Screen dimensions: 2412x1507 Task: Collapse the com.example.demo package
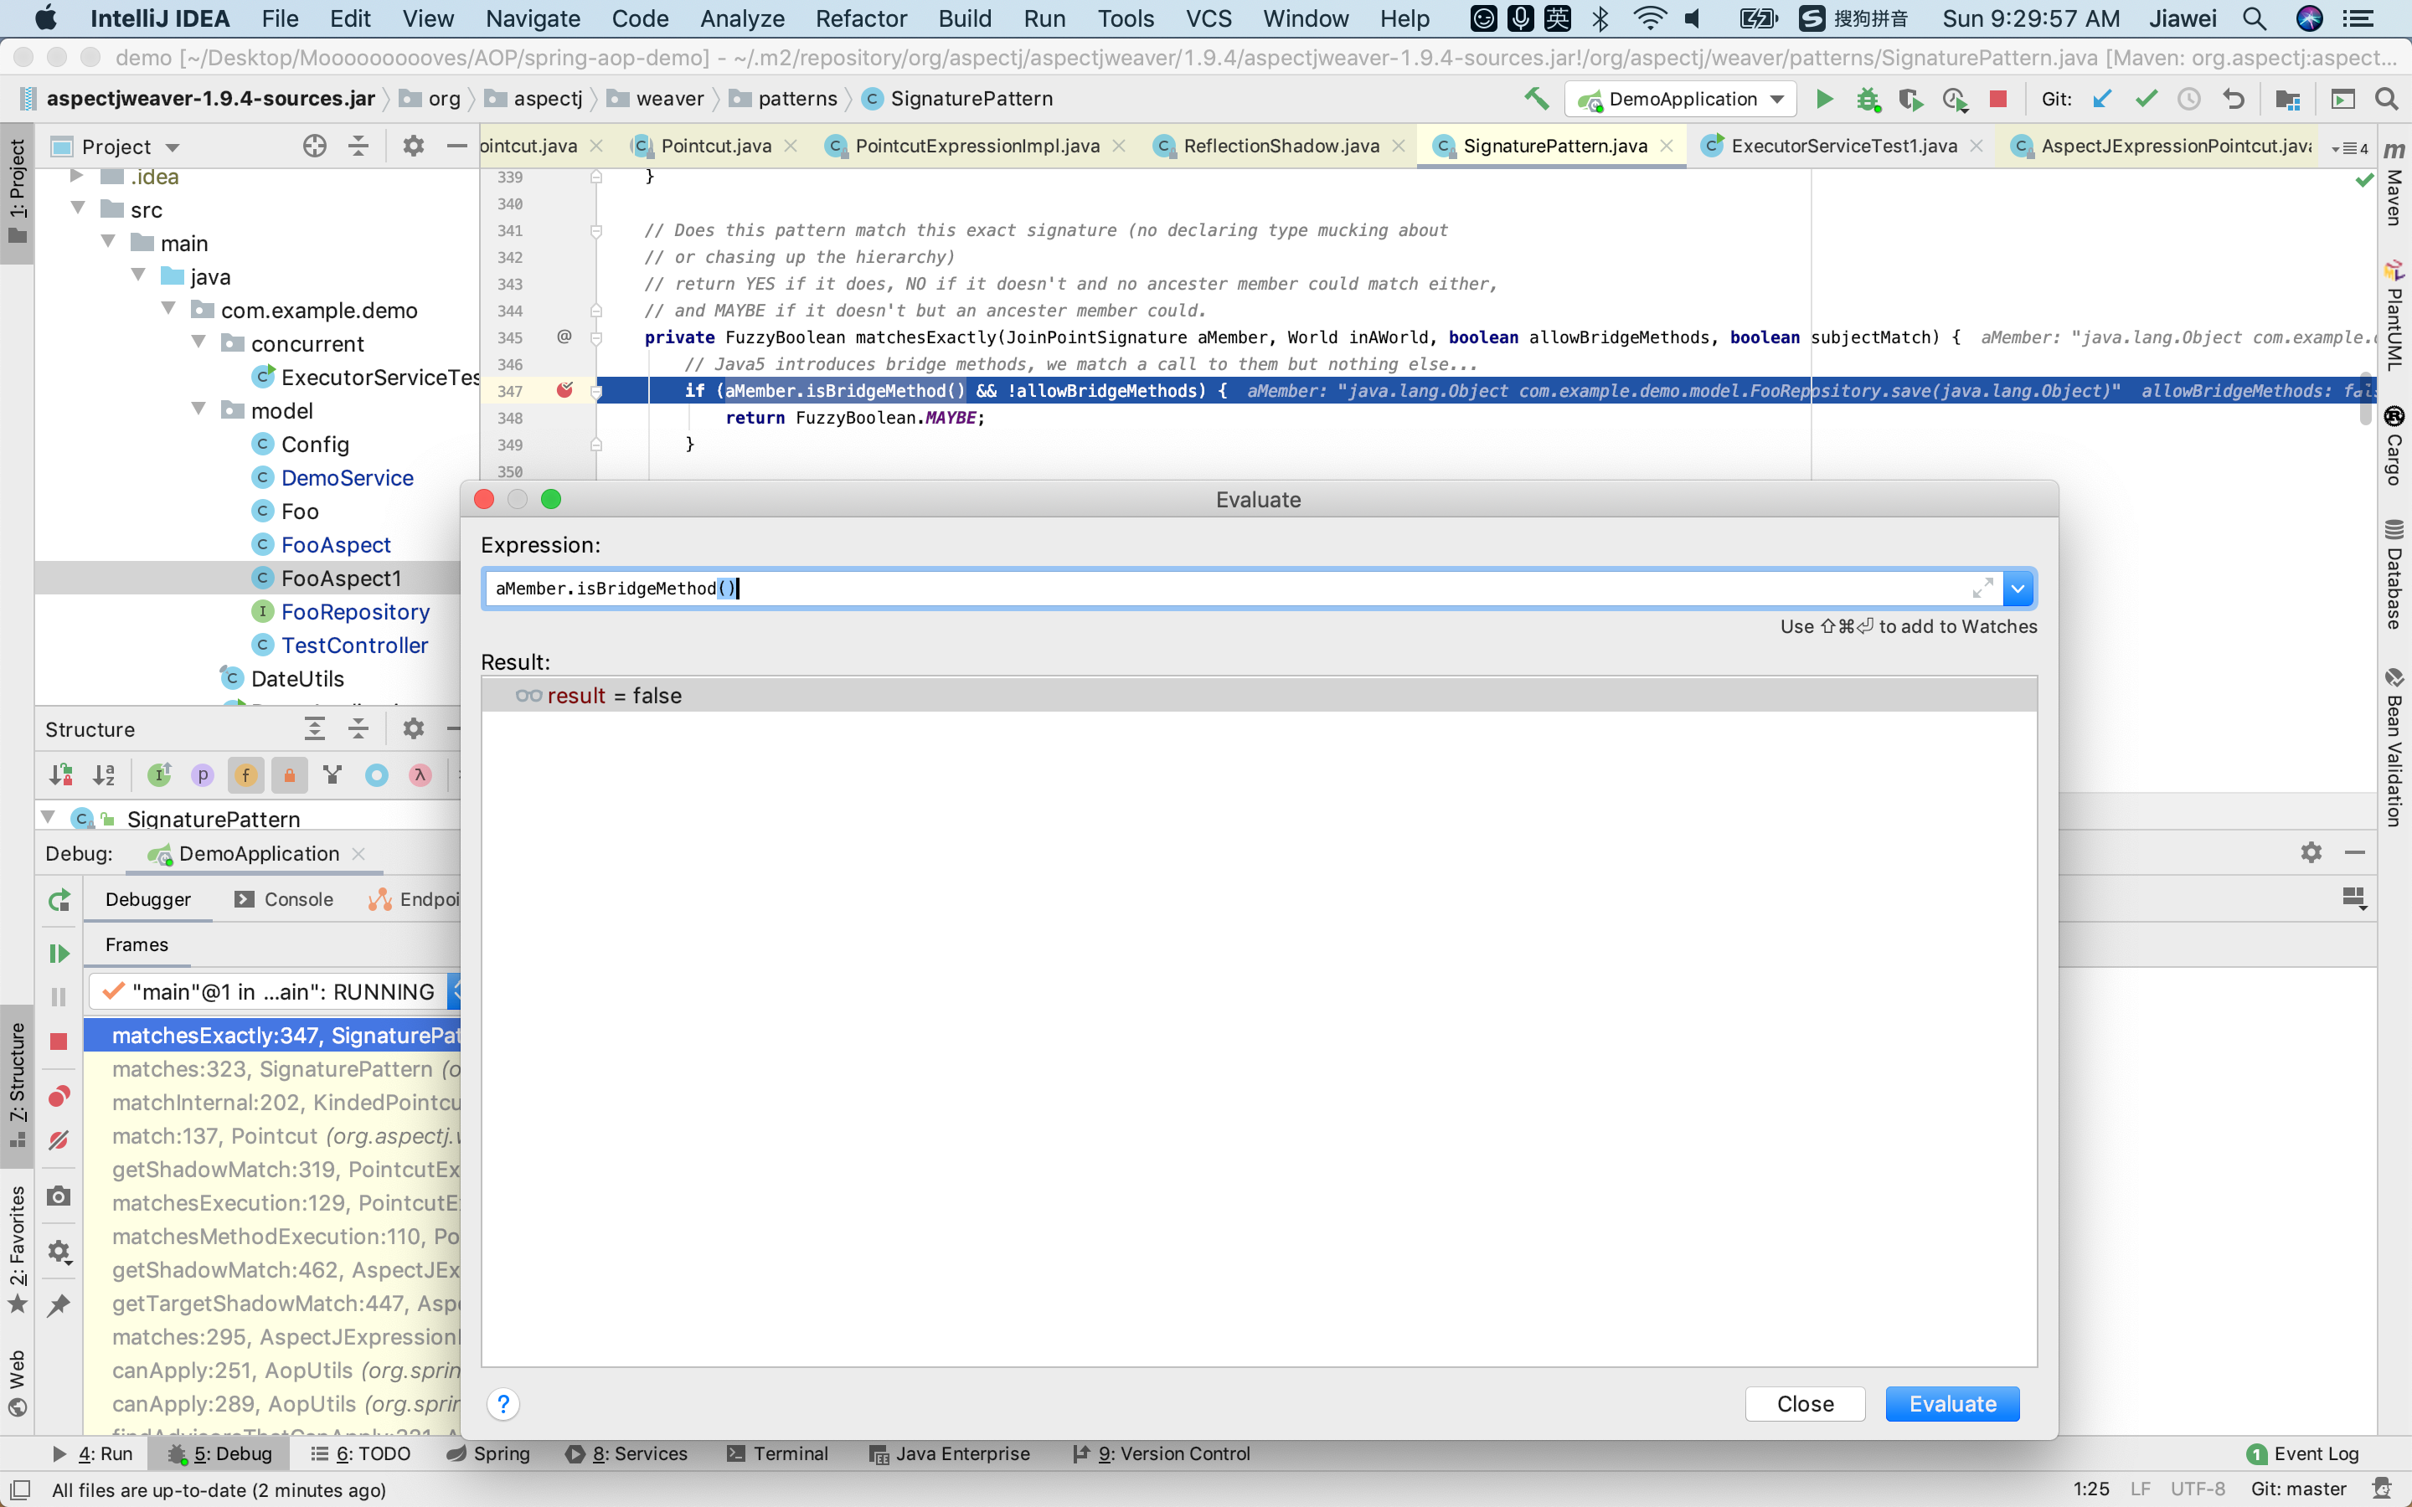tap(167, 309)
